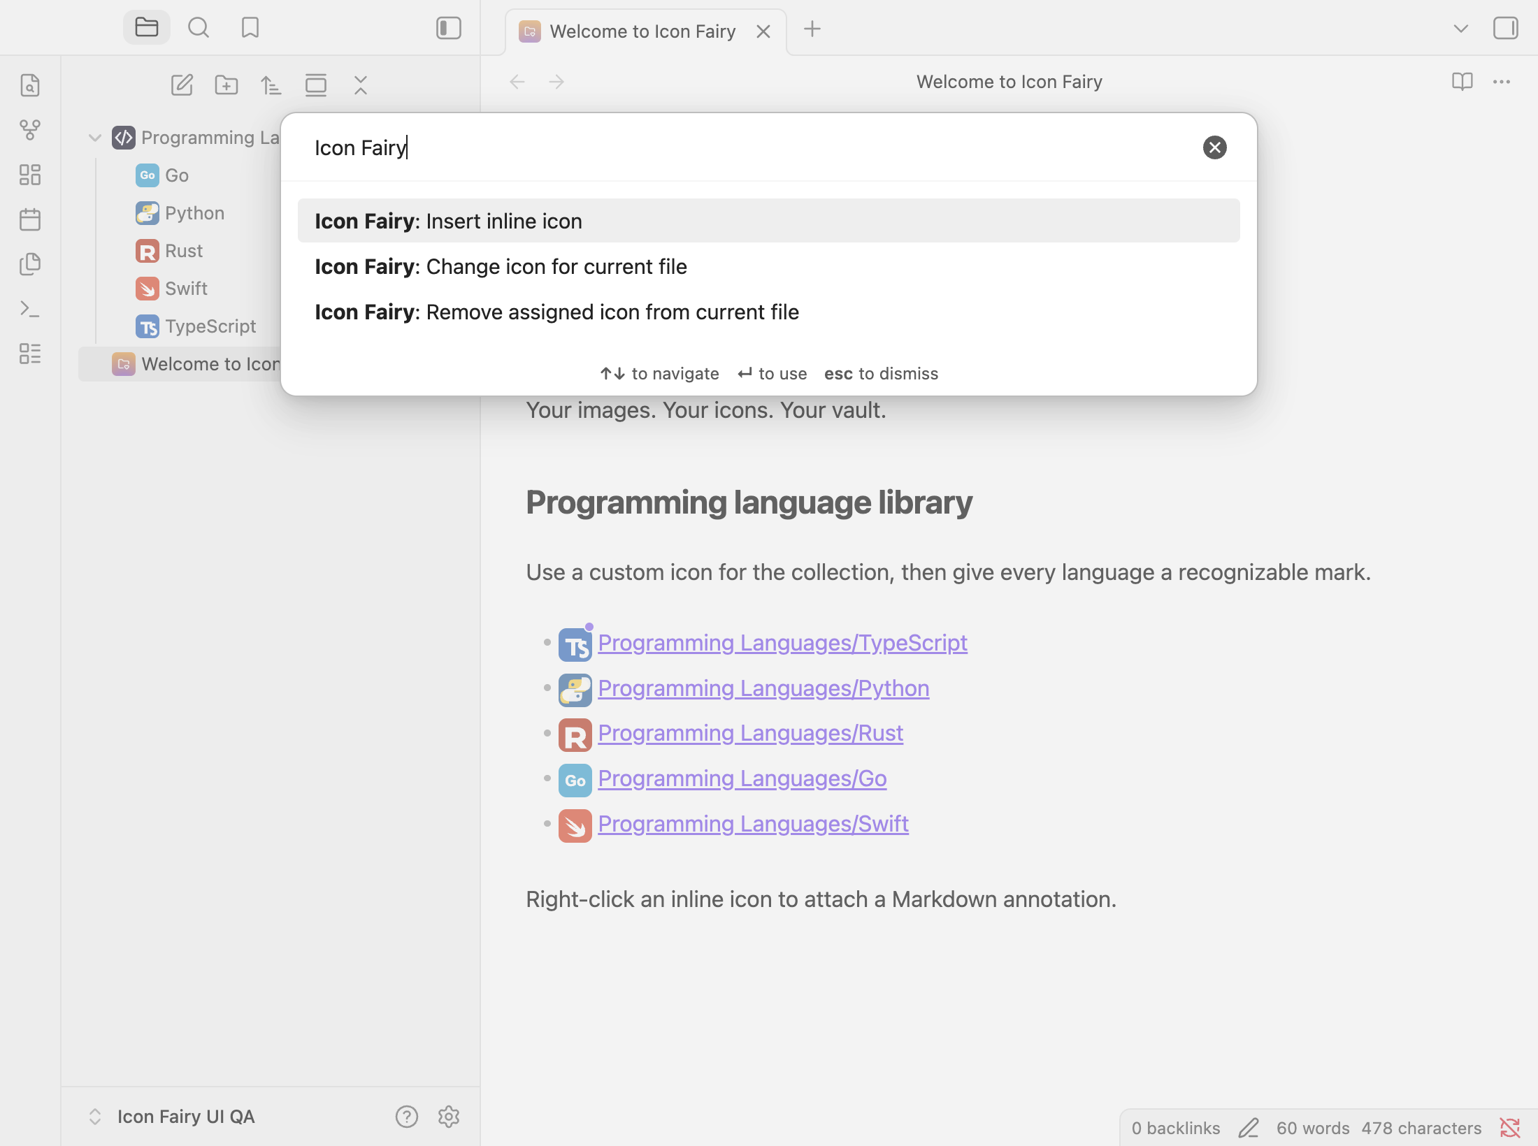Open the search panel icon
1538x1146 pixels.
pyautogui.click(x=199, y=28)
